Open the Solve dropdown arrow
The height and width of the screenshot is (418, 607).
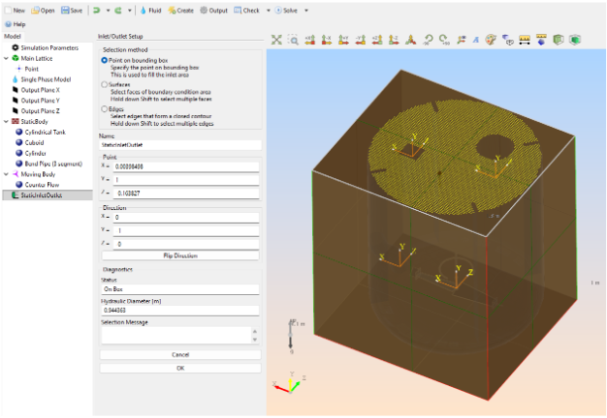tap(306, 10)
